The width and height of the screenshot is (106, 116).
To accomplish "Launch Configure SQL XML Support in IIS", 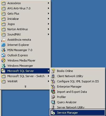I will (x=78, y=81).
